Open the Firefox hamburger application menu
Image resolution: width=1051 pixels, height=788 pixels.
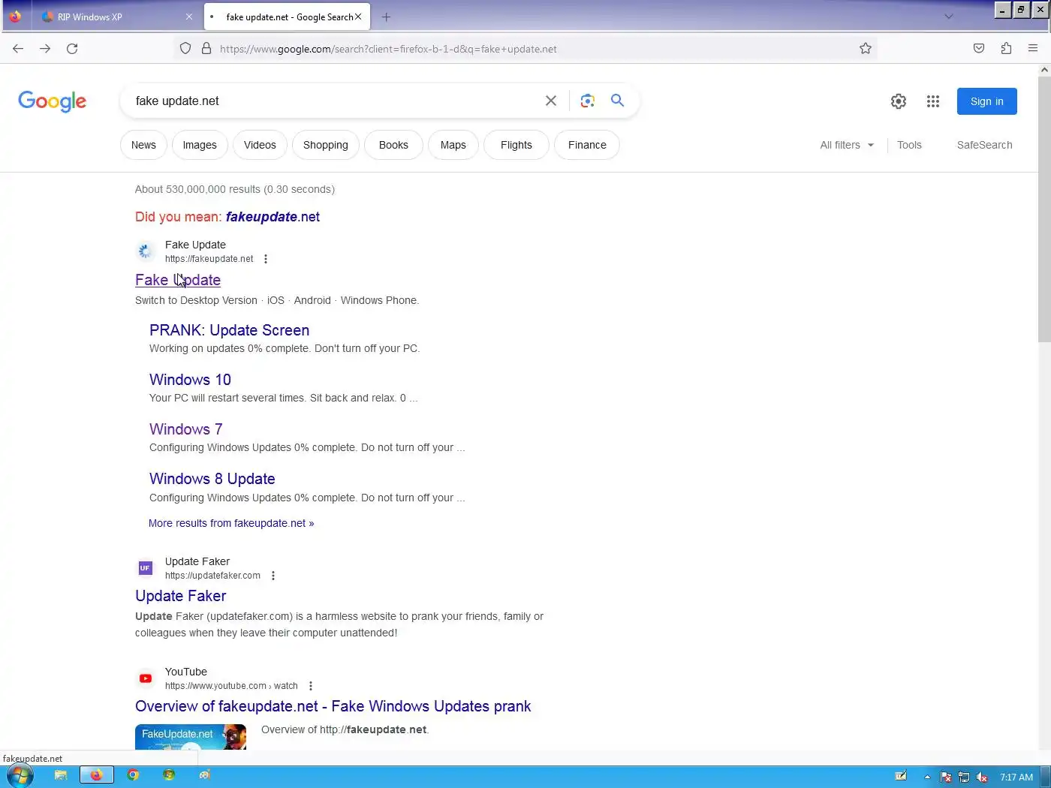tap(1033, 49)
